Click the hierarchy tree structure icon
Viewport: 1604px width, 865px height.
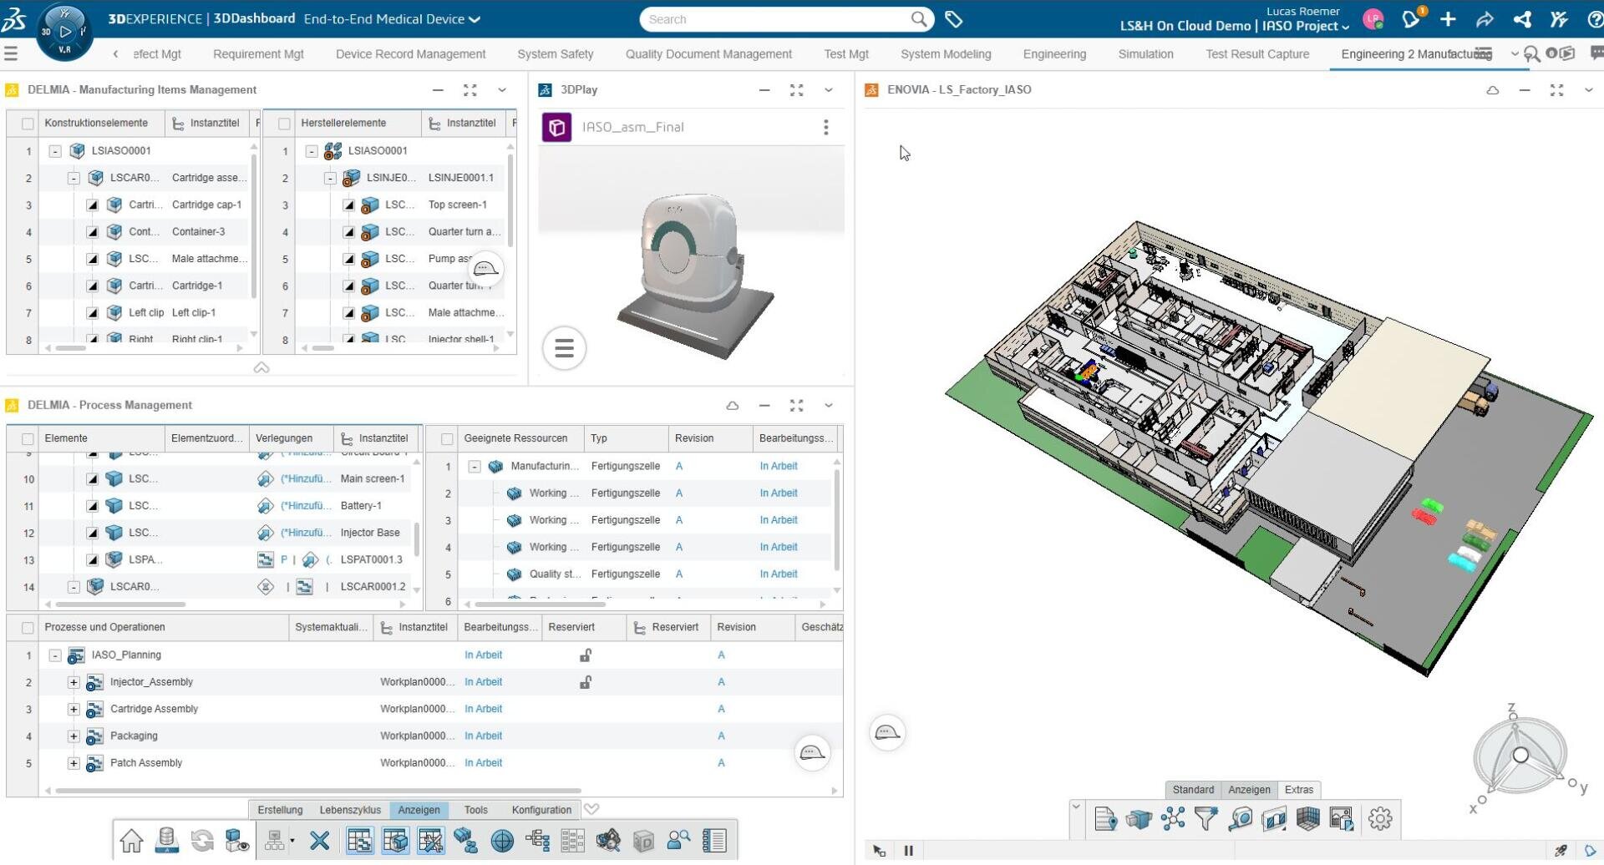537,840
